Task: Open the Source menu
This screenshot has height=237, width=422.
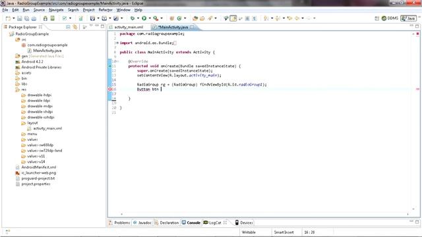Action: tap(39, 10)
